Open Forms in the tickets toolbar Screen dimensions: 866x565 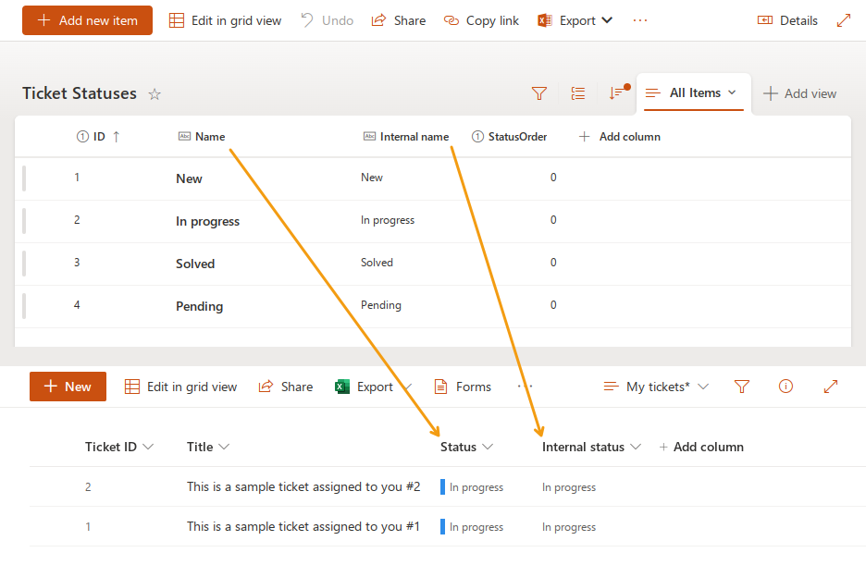point(463,387)
